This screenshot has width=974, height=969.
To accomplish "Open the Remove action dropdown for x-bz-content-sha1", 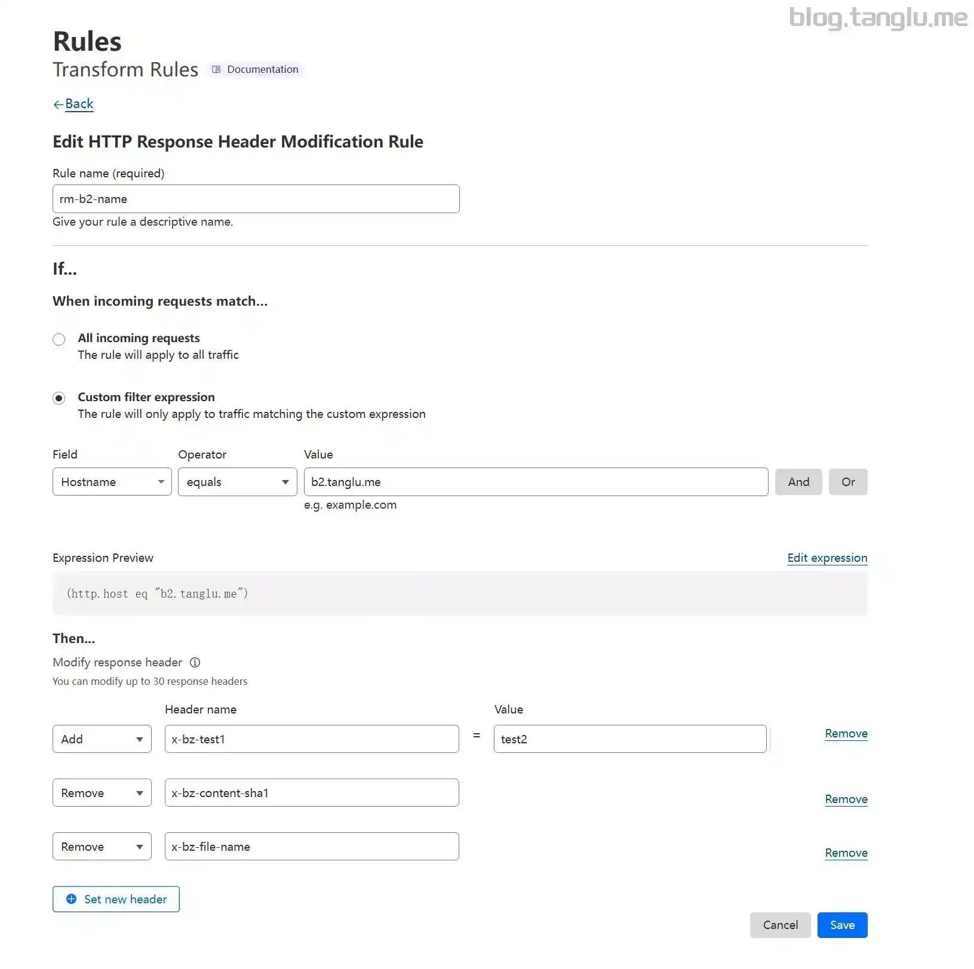I will pyautogui.click(x=102, y=792).
